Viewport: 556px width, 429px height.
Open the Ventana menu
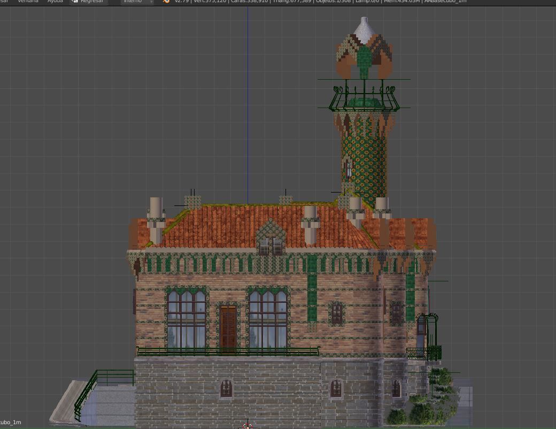coord(28,2)
